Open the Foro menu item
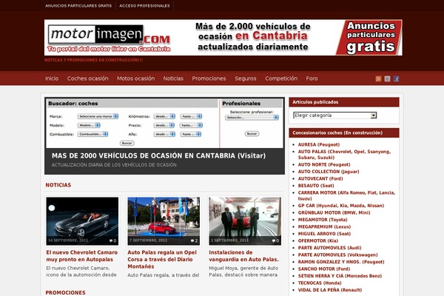444x296 pixels. click(312, 78)
